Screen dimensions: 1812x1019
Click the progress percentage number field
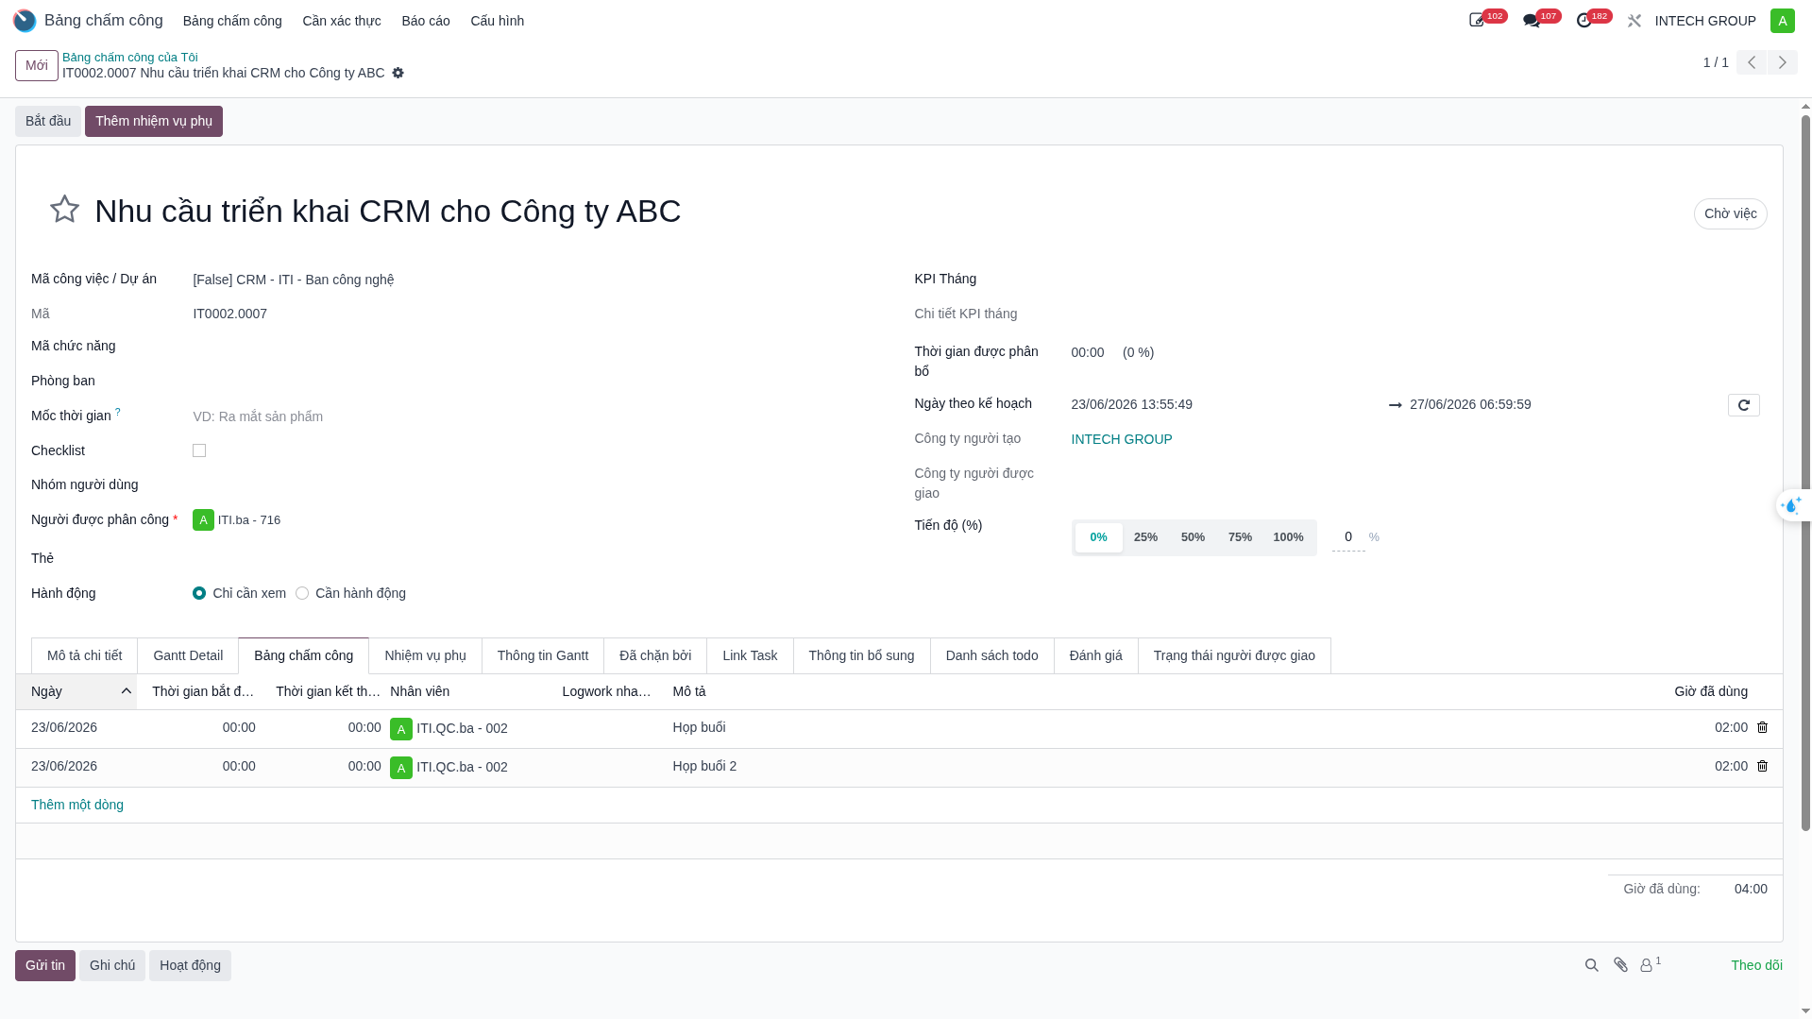[1348, 537]
